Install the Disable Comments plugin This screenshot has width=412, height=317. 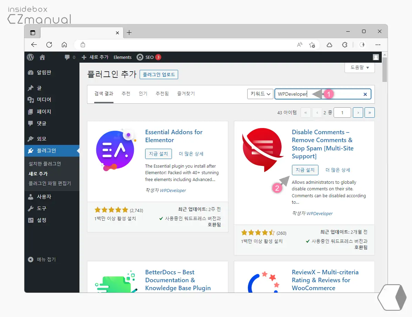(x=305, y=170)
